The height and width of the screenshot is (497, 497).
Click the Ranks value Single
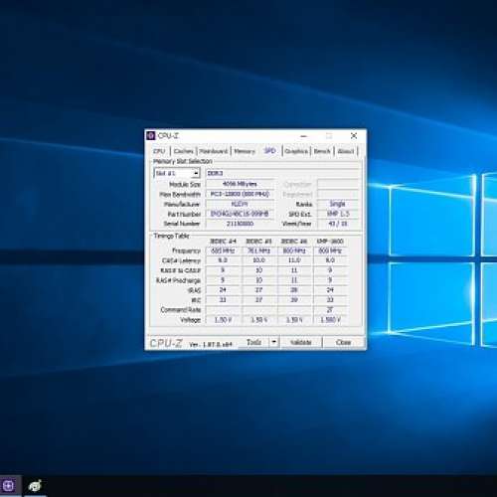pyautogui.click(x=338, y=204)
